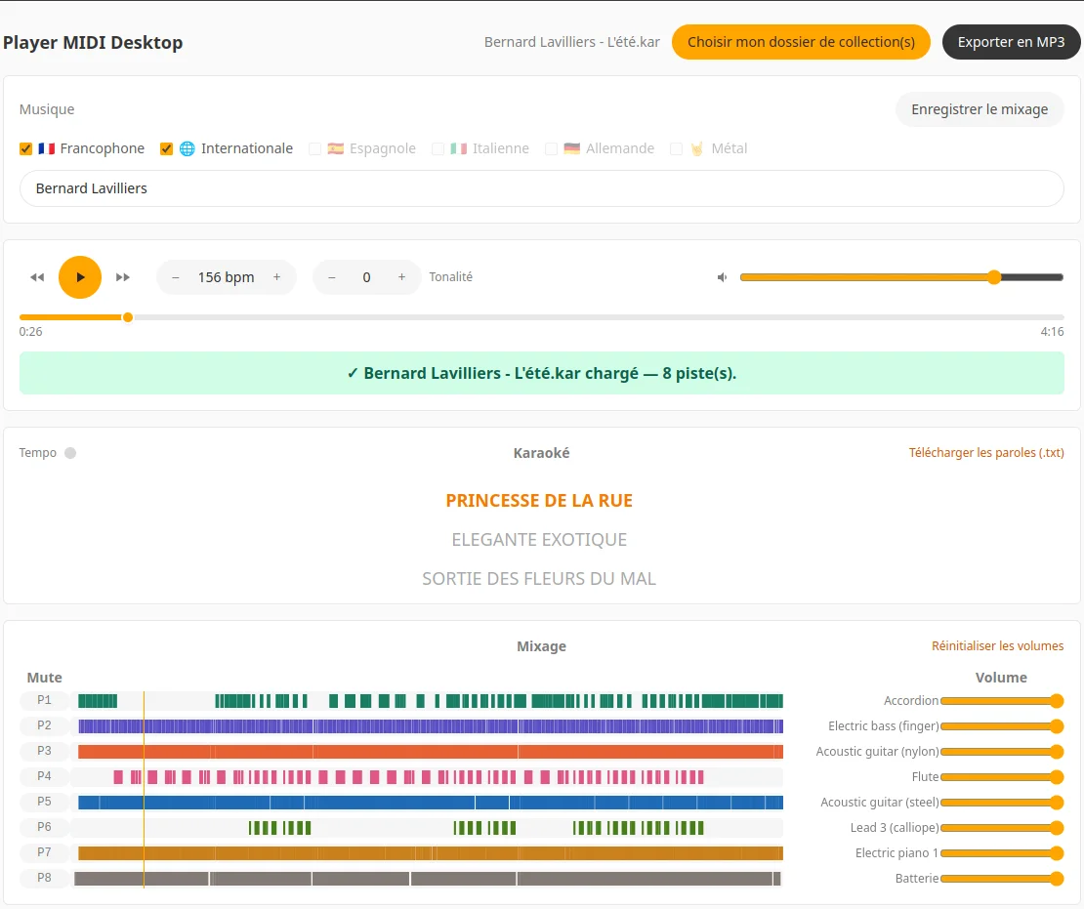This screenshot has height=909, width=1084.
Task: Click lyric line PRINCESSE DE LA RUE
Action: 539,501
